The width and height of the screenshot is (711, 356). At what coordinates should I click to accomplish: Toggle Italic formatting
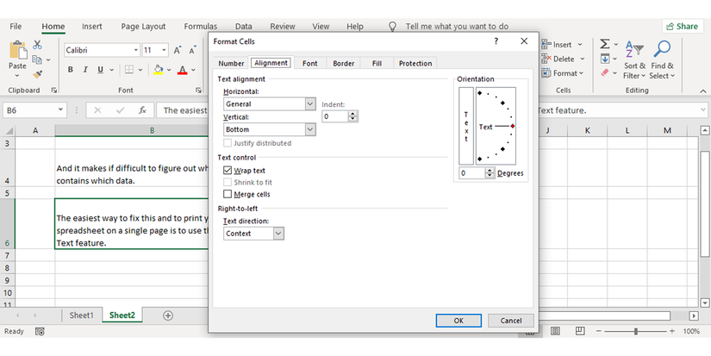point(85,69)
